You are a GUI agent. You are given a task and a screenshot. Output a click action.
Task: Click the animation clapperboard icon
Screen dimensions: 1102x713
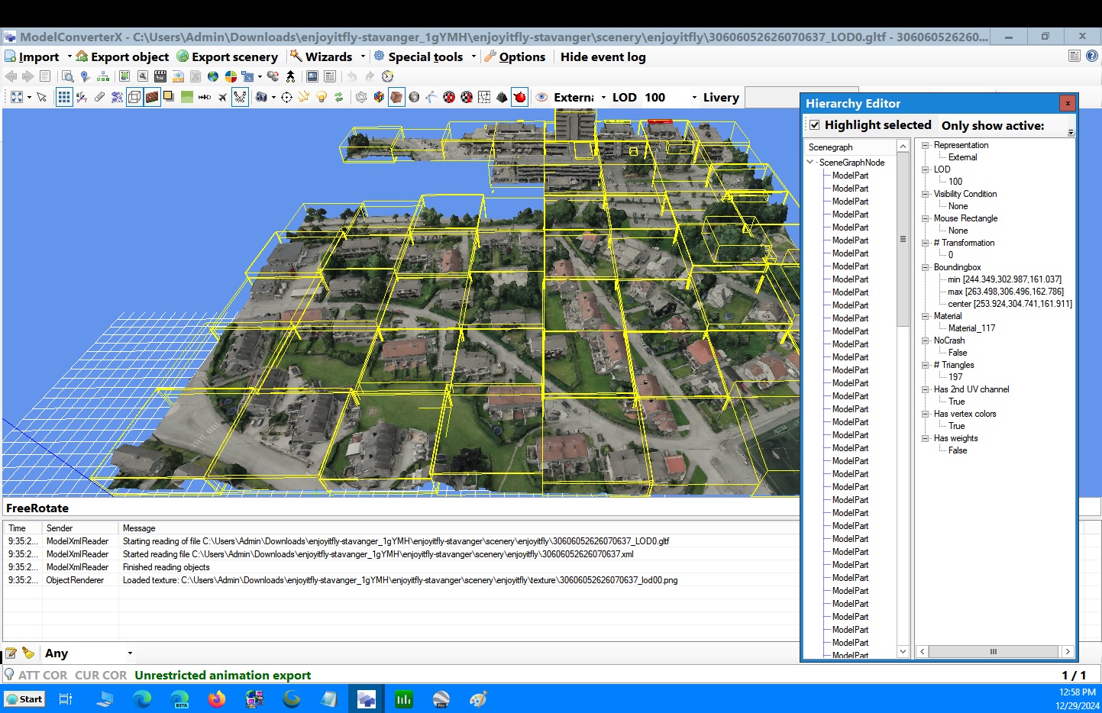[160, 76]
